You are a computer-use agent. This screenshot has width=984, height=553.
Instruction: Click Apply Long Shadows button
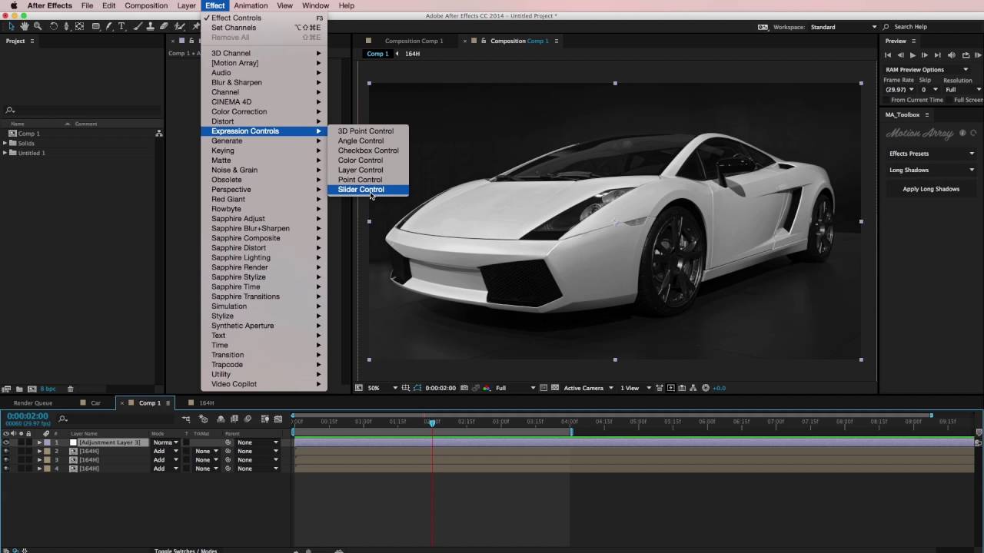click(931, 189)
